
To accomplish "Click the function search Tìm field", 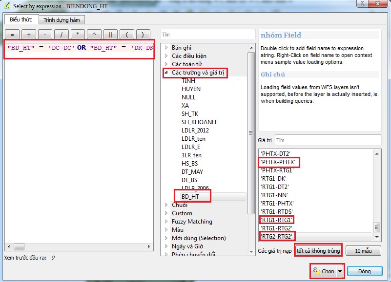I will pos(208,35).
